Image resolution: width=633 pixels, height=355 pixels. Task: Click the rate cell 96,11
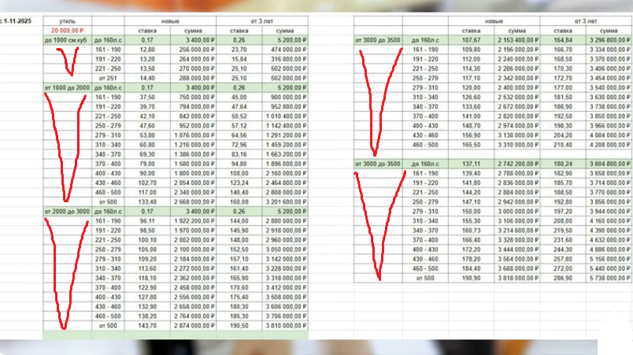147,221
